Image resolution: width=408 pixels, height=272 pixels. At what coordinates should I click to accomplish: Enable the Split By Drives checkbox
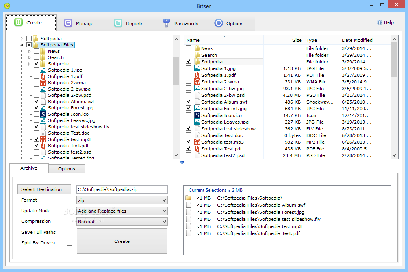(x=69, y=243)
